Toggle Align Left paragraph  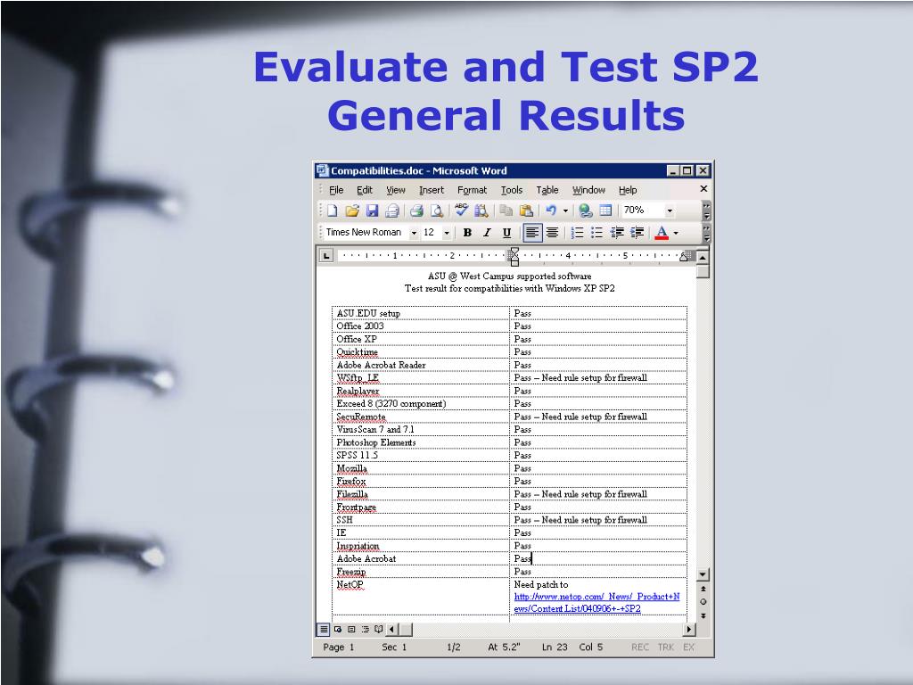click(531, 233)
